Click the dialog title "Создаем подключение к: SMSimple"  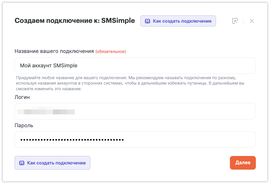click(x=75, y=21)
